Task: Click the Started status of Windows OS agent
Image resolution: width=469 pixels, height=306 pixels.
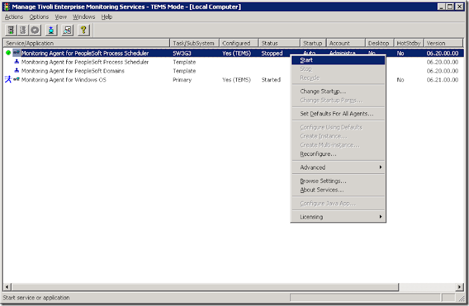Action: 271,80
